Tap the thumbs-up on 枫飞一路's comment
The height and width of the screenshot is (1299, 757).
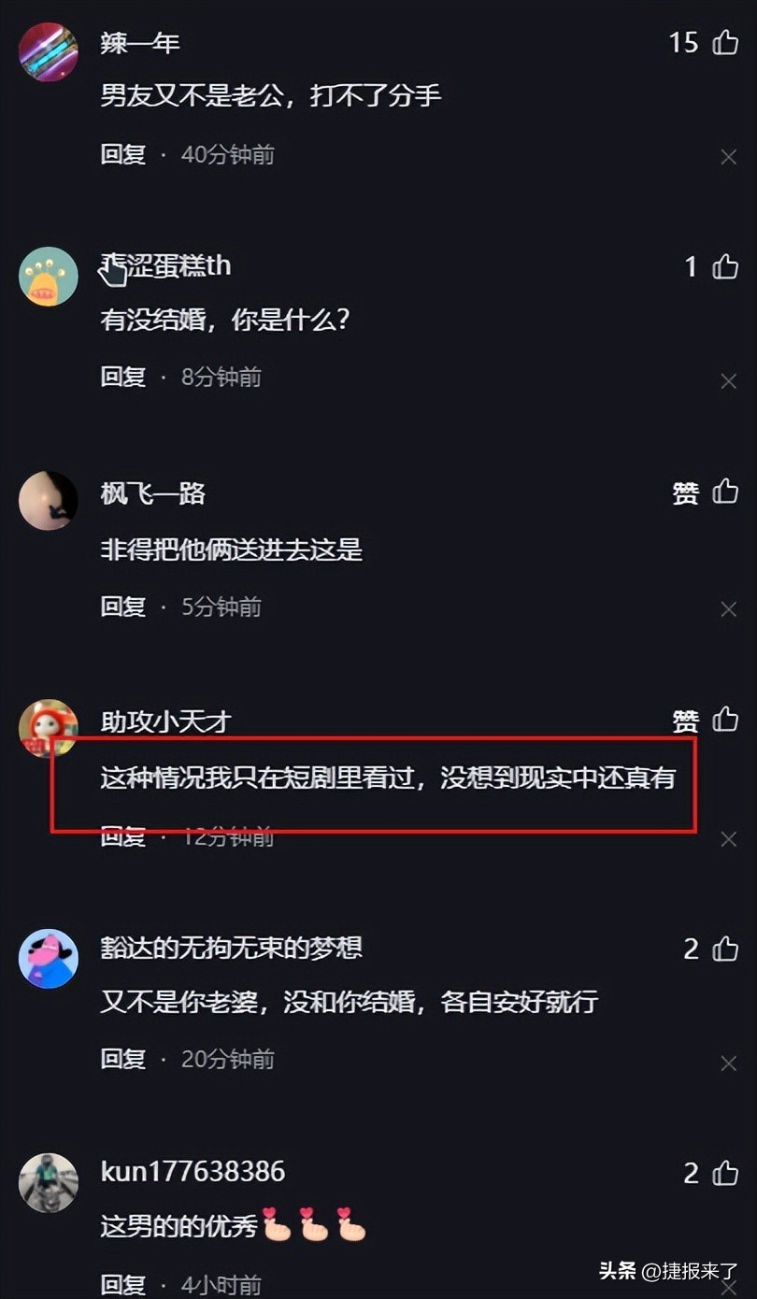tap(725, 492)
